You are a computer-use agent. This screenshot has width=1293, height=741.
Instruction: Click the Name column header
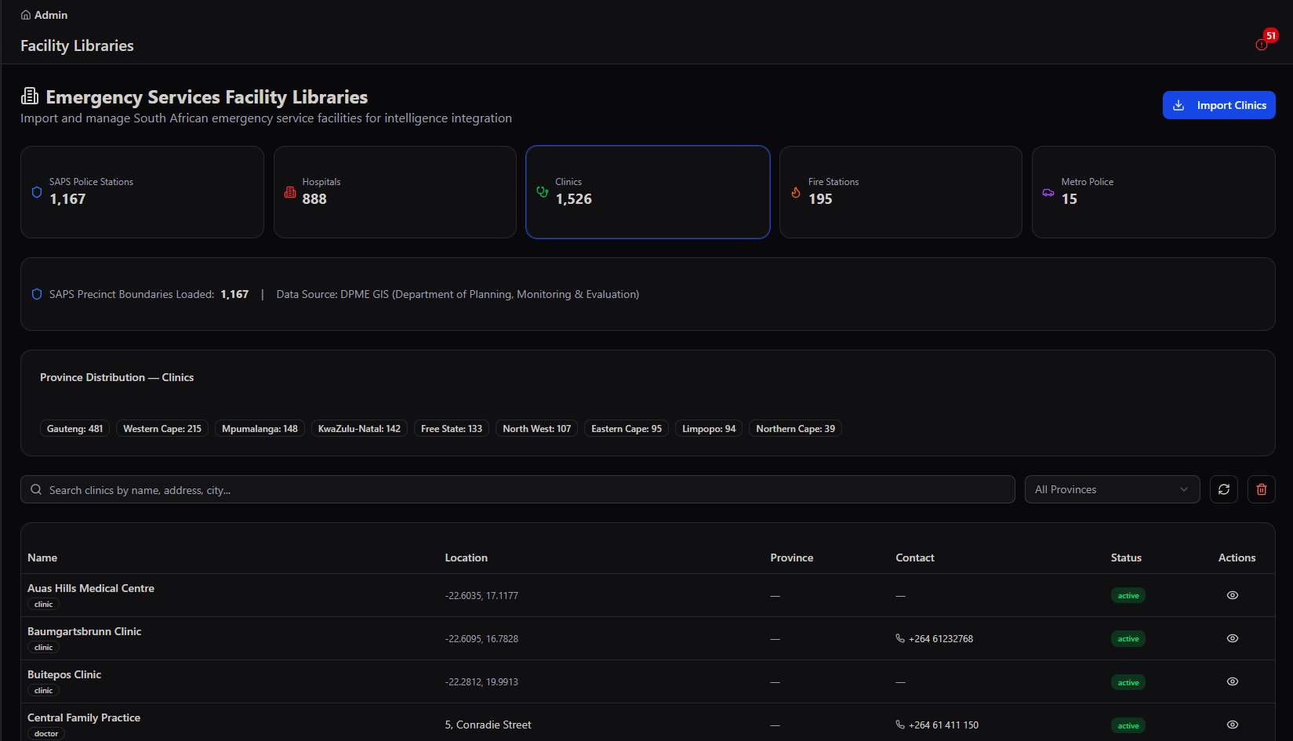coord(42,558)
